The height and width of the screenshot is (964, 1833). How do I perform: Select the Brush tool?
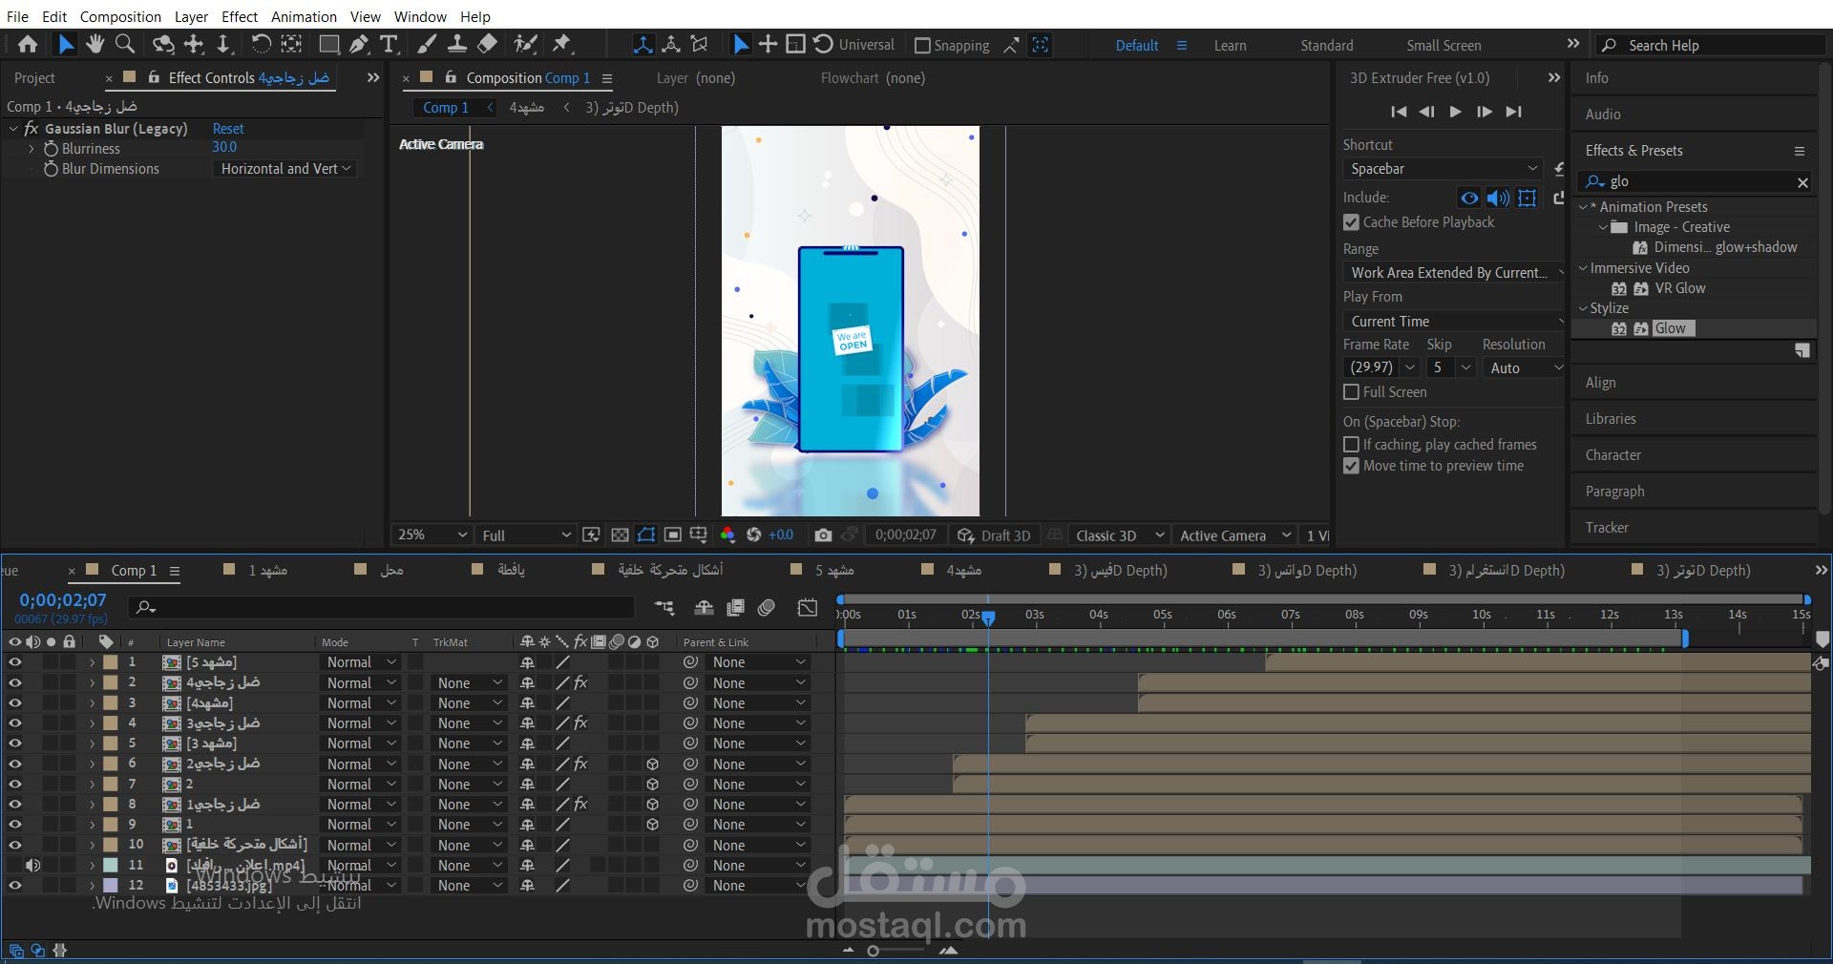point(427,44)
